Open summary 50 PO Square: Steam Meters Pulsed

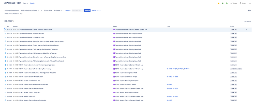coord(31,77)
